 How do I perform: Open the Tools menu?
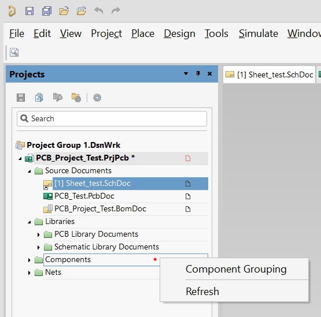click(x=216, y=33)
